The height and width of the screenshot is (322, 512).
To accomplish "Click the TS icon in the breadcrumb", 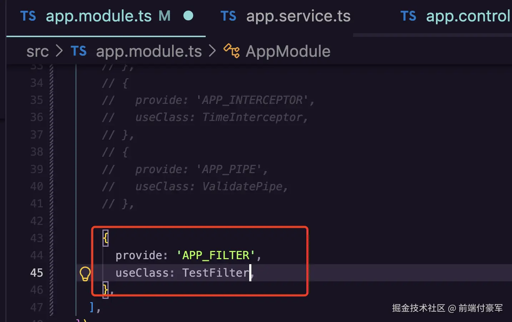I will [x=79, y=51].
